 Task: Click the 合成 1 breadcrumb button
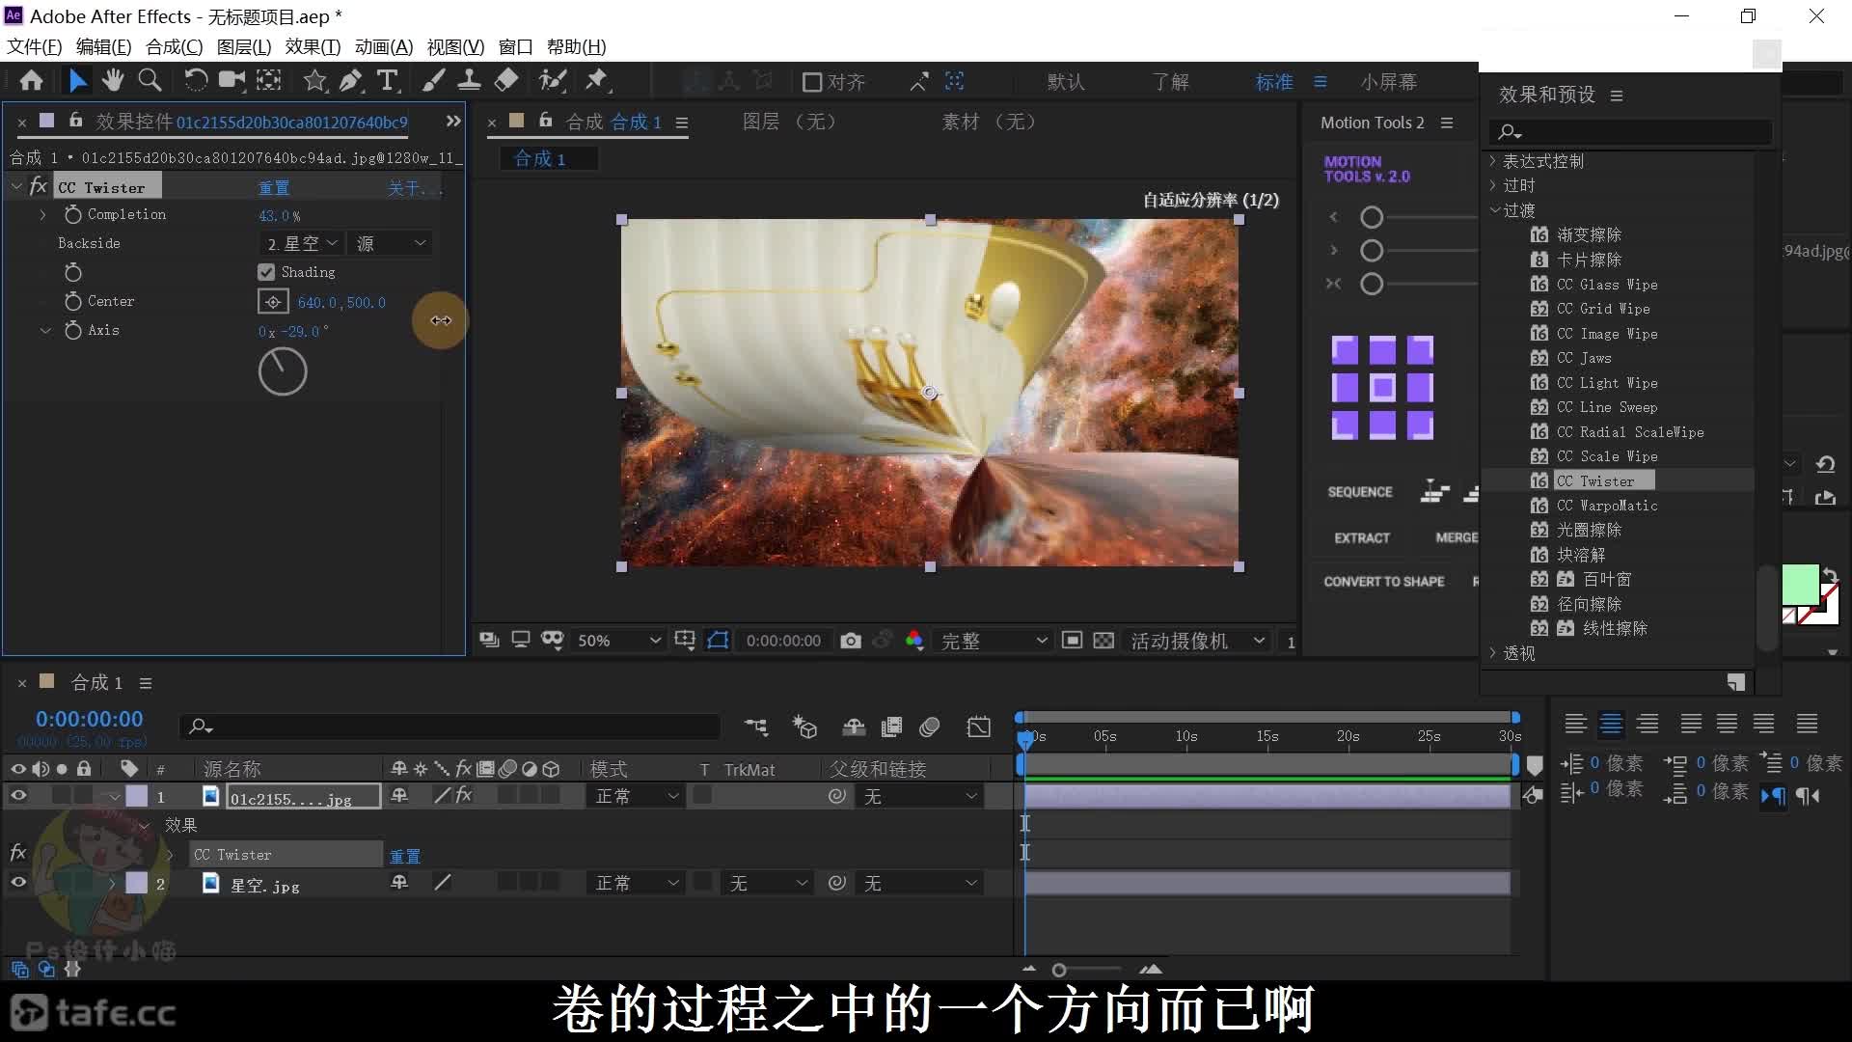548,158
